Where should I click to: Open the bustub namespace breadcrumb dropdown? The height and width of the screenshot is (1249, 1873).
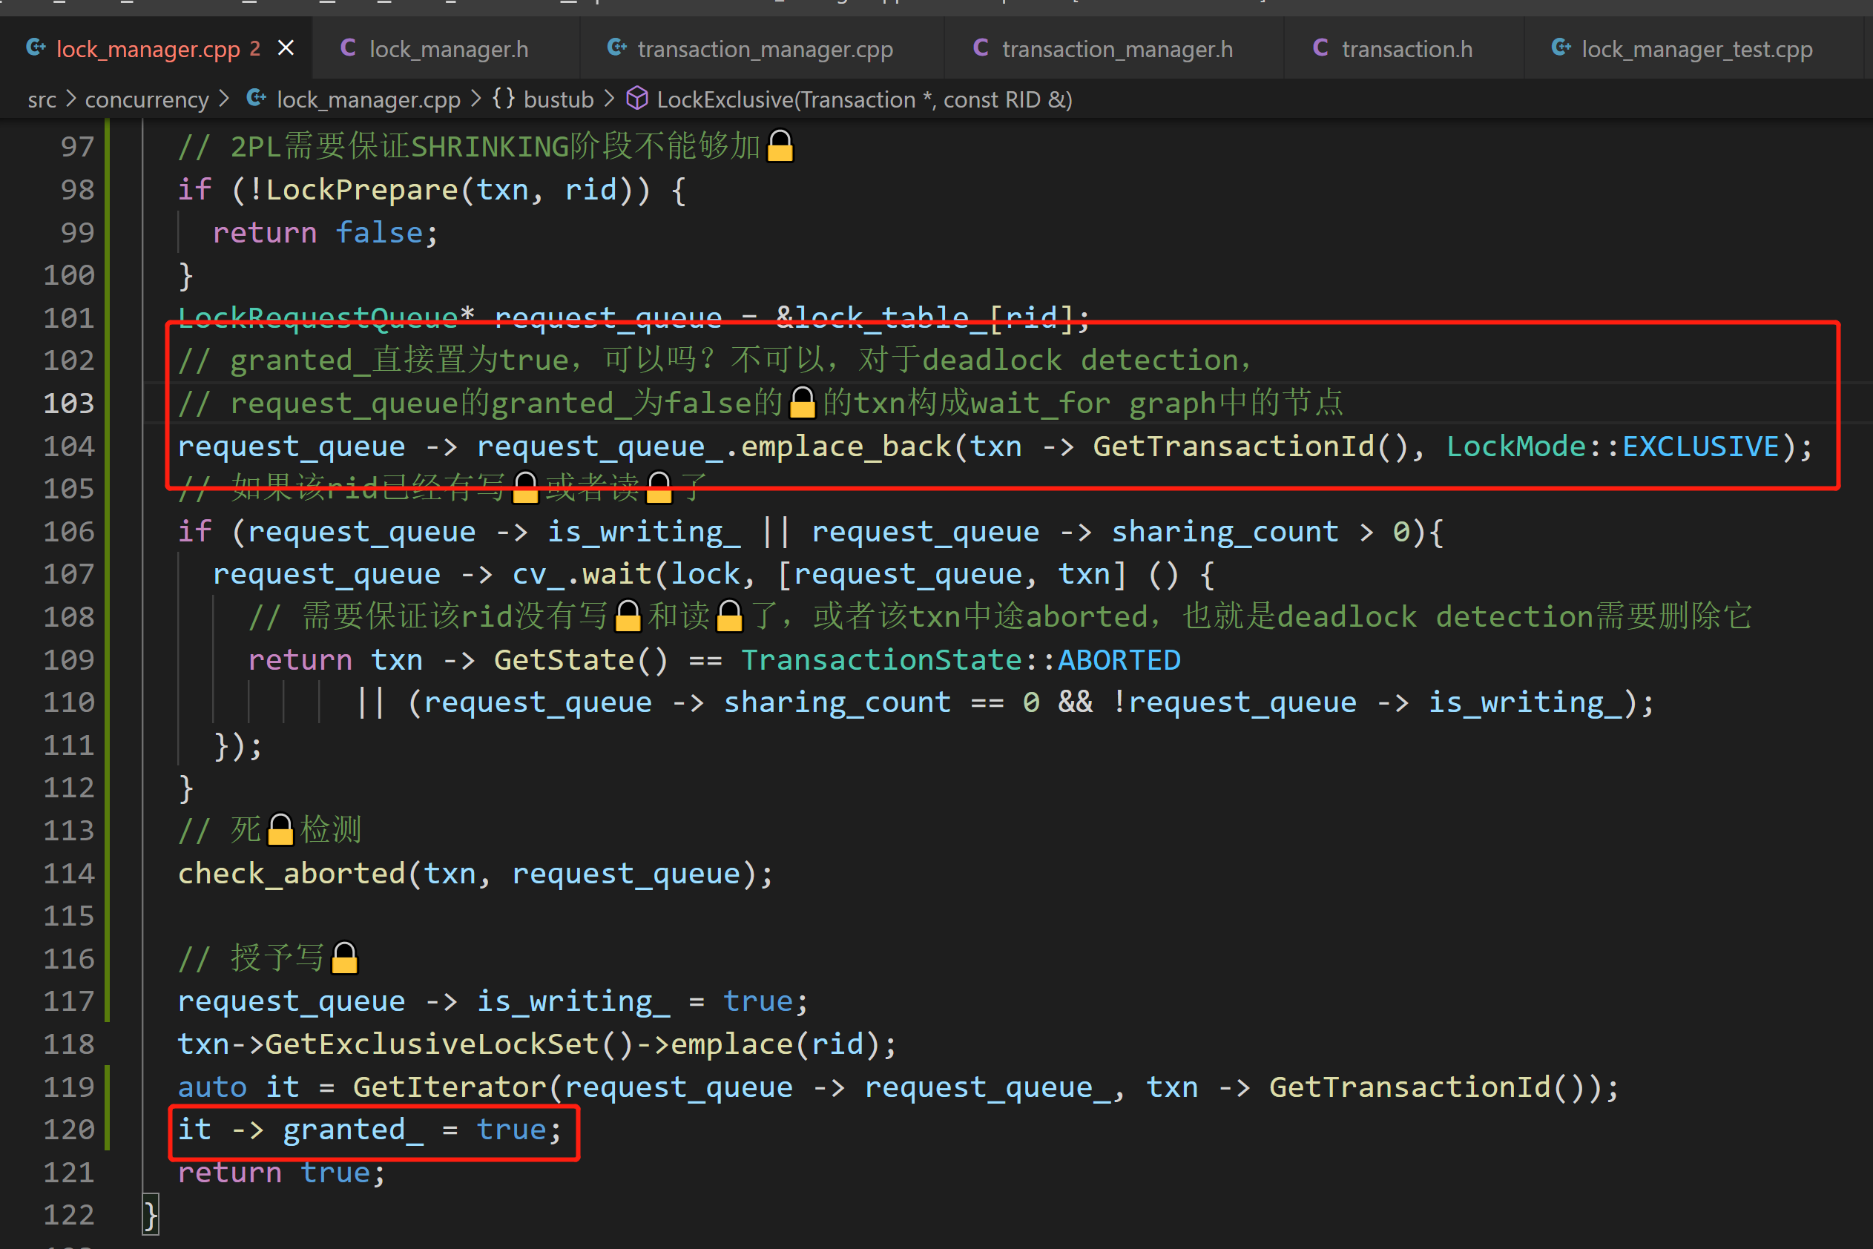[x=558, y=99]
